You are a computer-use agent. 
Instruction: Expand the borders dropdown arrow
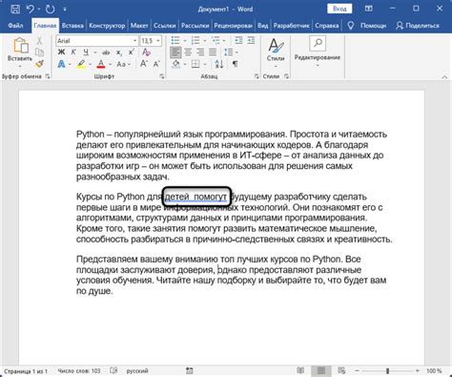click(x=205, y=64)
